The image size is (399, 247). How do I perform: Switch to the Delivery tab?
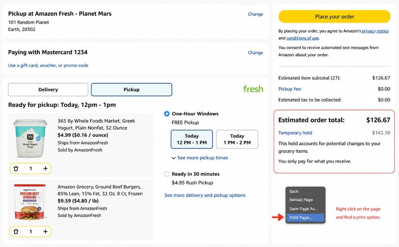coord(48,90)
